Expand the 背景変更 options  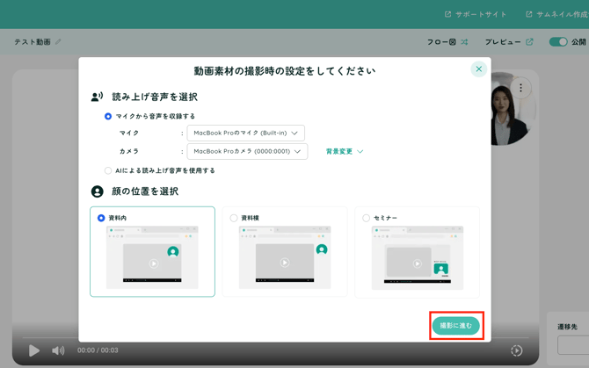[x=344, y=152]
